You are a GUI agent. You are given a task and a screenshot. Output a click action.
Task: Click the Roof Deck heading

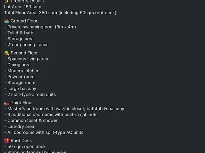(x=21, y=141)
